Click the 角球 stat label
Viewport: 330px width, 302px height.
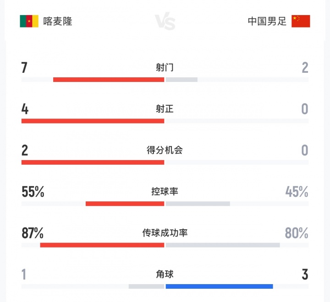(x=165, y=274)
